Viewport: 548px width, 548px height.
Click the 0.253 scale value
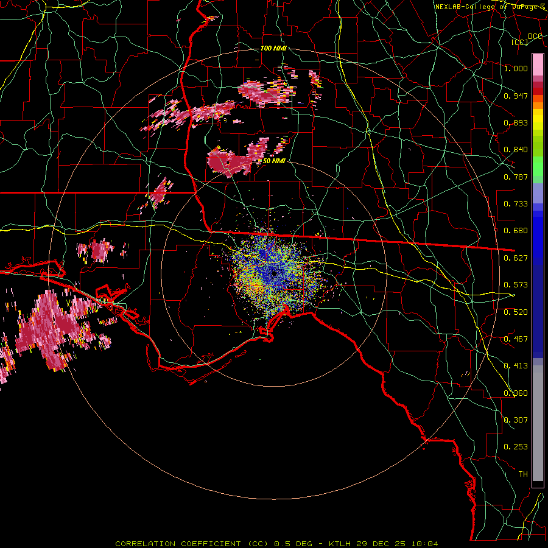pyautogui.click(x=516, y=447)
